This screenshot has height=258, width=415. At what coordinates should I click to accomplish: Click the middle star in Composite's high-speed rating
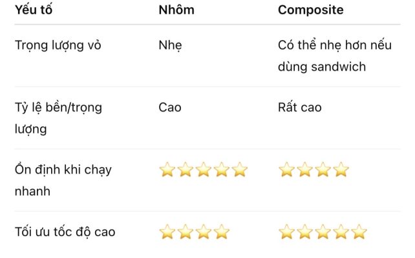click(323, 232)
